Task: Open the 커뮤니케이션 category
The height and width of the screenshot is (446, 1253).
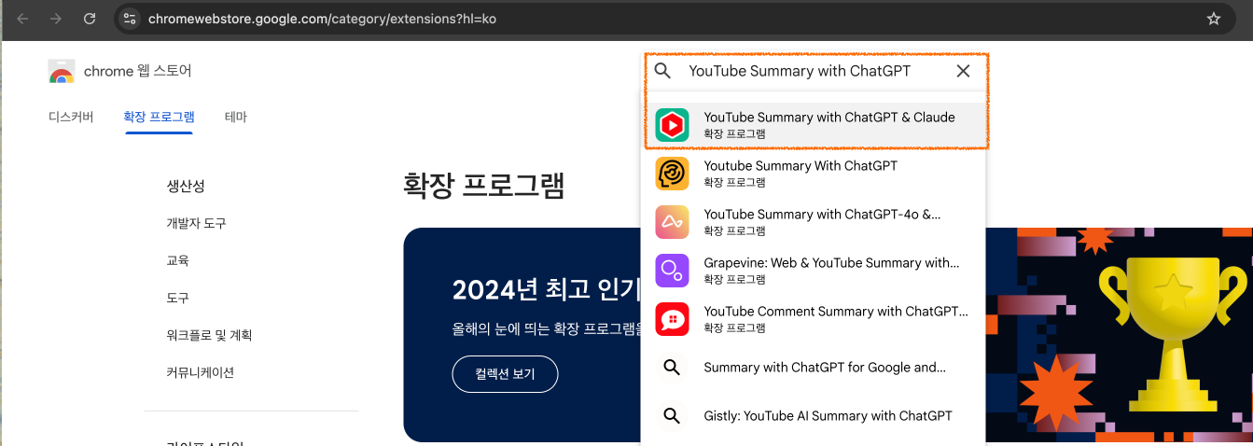Action: [x=200, y=372]
